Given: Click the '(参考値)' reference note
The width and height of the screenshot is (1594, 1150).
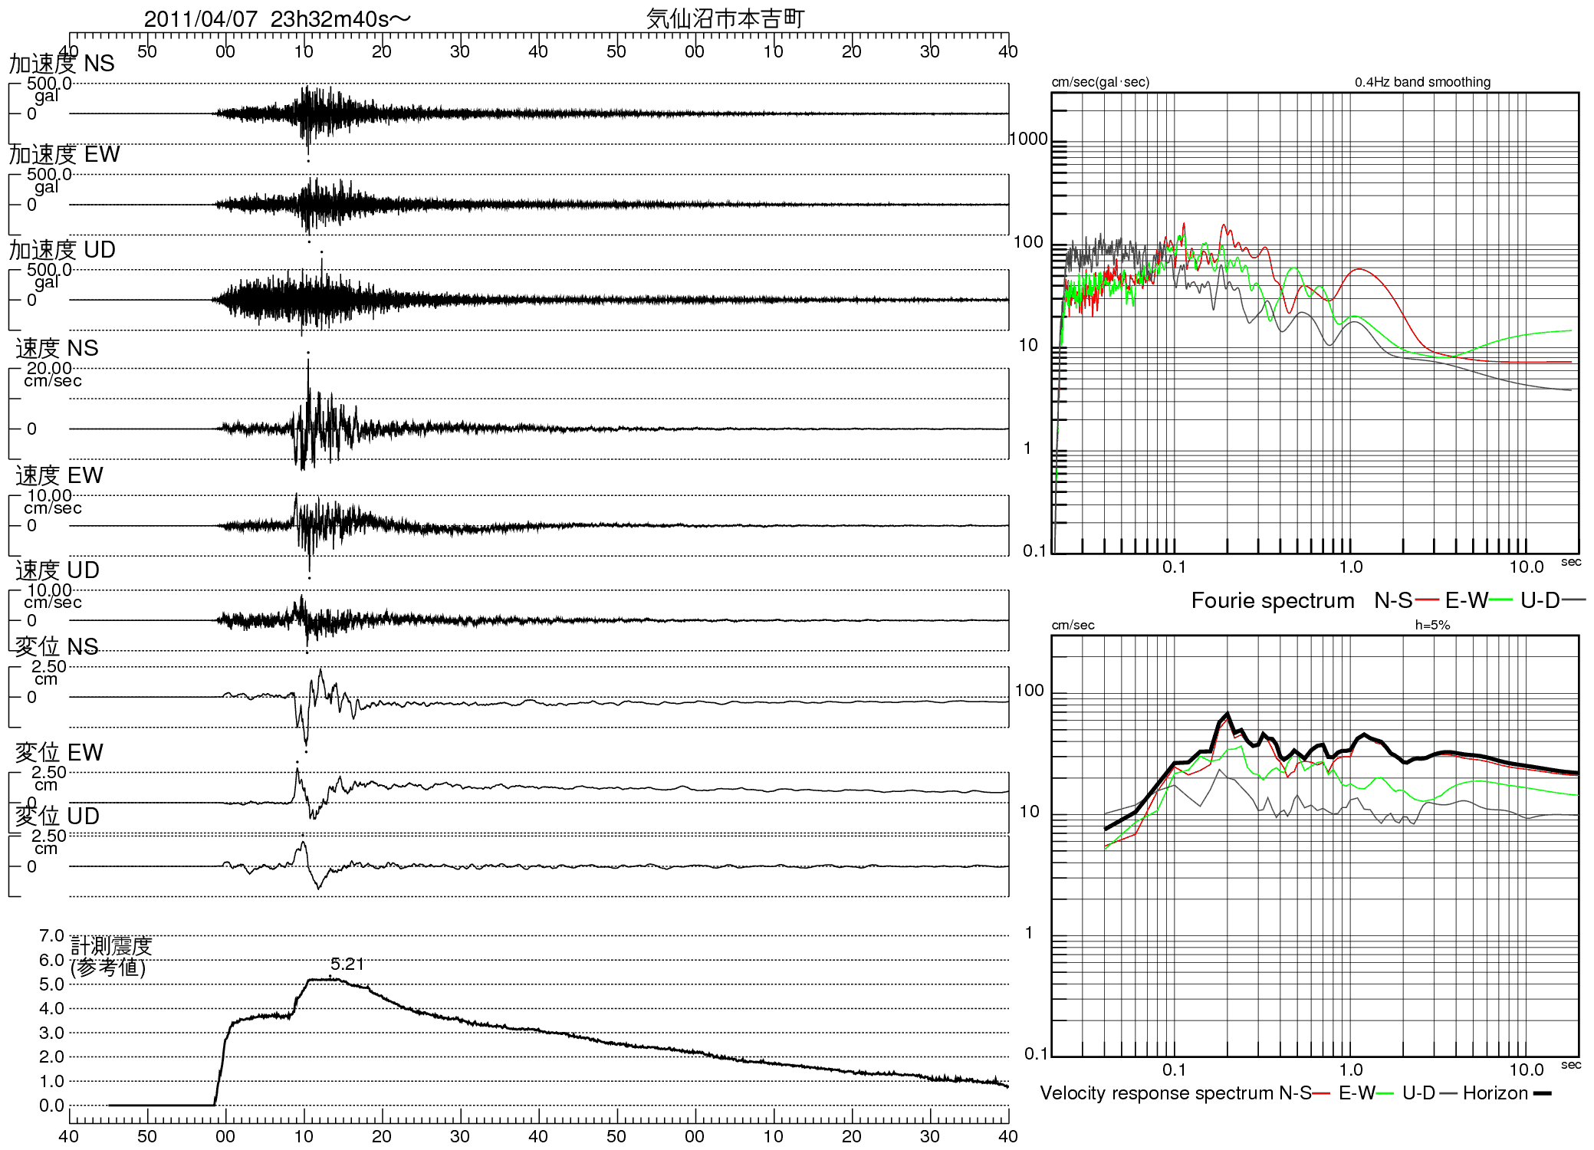Looking at the screenshot, I should click(x=108, y=968).
